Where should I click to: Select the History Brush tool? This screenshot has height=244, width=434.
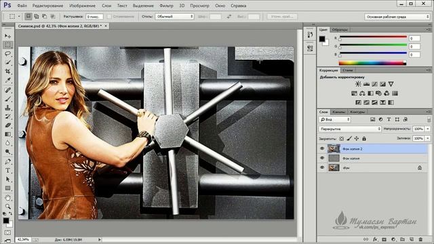click(x=7, y=117)
